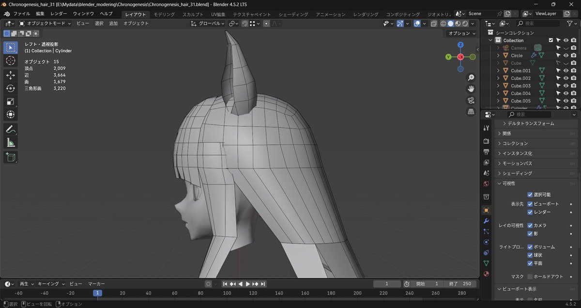Open the Particles properties tab
Viewport: 581px width, 308px height.
[486, 231]
